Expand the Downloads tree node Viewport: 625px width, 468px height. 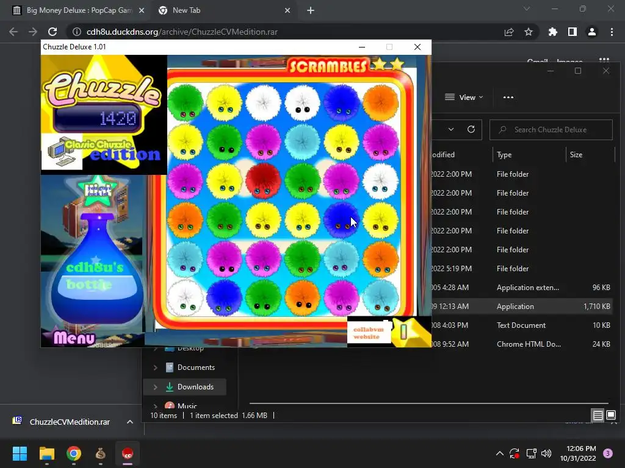tap(155, 387)
